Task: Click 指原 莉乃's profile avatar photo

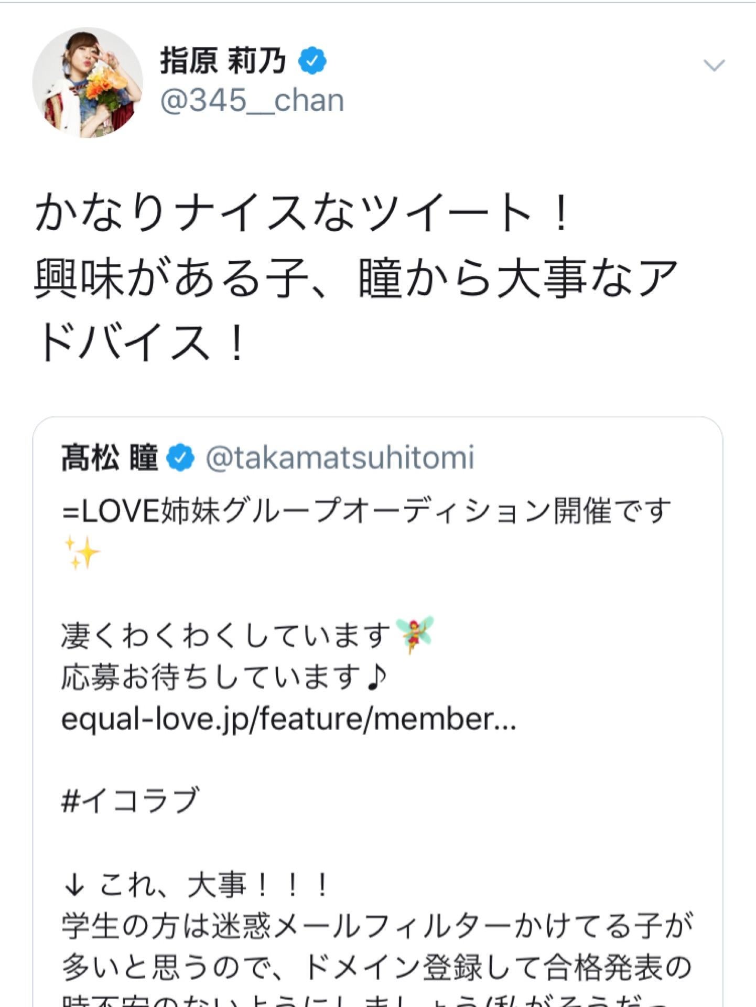Action: (88, 83)
